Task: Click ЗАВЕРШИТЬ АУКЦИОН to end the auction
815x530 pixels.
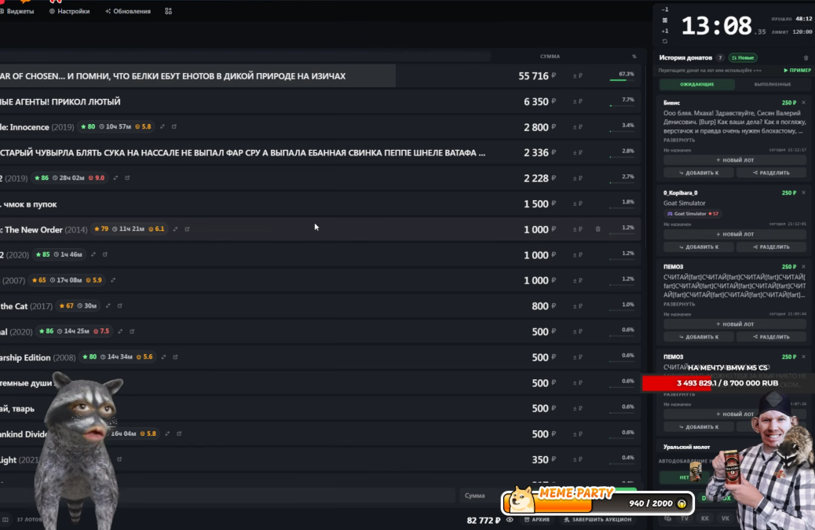Action: click(598, 520)
